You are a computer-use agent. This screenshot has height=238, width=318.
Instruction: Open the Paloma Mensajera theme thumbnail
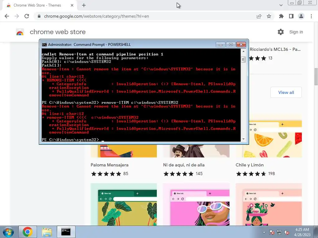124,151
